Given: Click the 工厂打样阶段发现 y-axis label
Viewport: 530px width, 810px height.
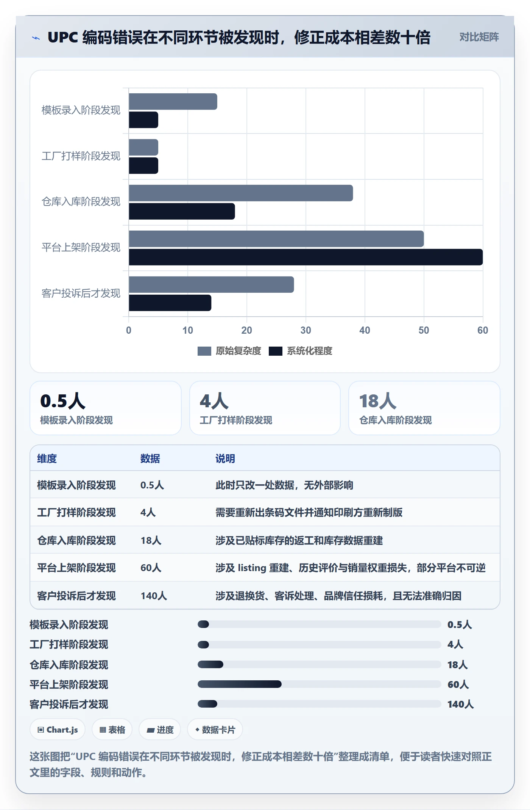Looking at the screenshot, I should tap(81, 156).
